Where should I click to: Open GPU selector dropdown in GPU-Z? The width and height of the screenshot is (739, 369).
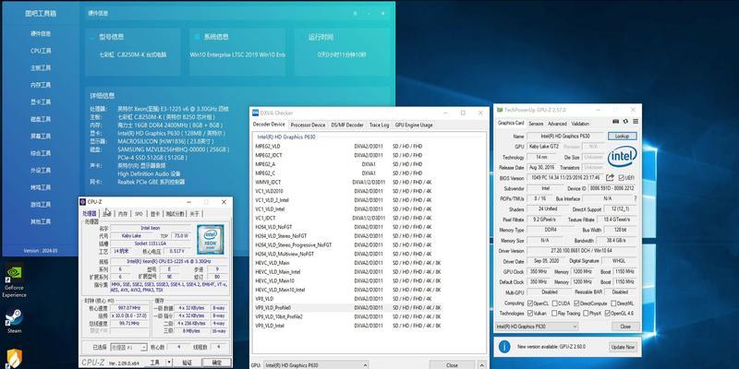pos(537,327)
